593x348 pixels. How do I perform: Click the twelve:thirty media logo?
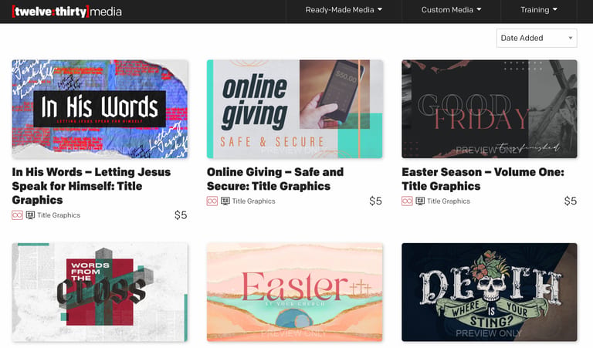tap(67, 12)
